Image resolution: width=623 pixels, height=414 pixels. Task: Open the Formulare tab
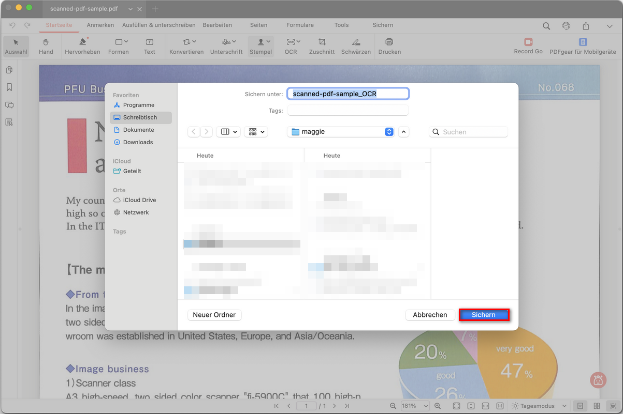click(x=300, y=25)
